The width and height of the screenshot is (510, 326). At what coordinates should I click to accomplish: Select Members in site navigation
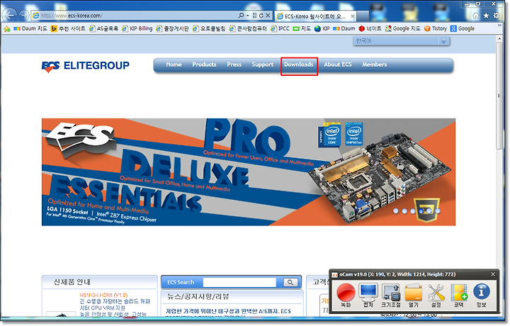point(375,64)
